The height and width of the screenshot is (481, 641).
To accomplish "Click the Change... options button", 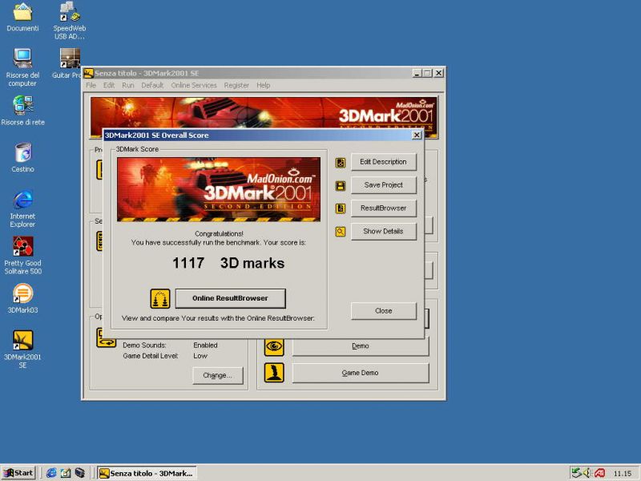I will pos(217,375).
